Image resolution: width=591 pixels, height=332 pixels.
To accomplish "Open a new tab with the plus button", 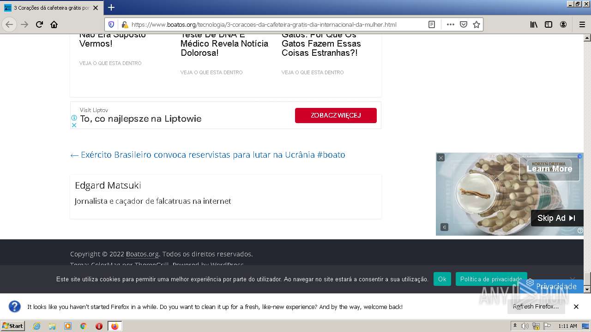I will click(x=111, y=7).
